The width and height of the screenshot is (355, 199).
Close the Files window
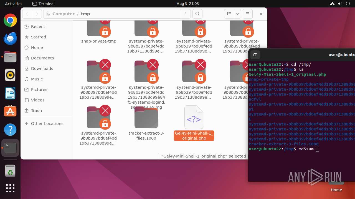tap(261, 14)
